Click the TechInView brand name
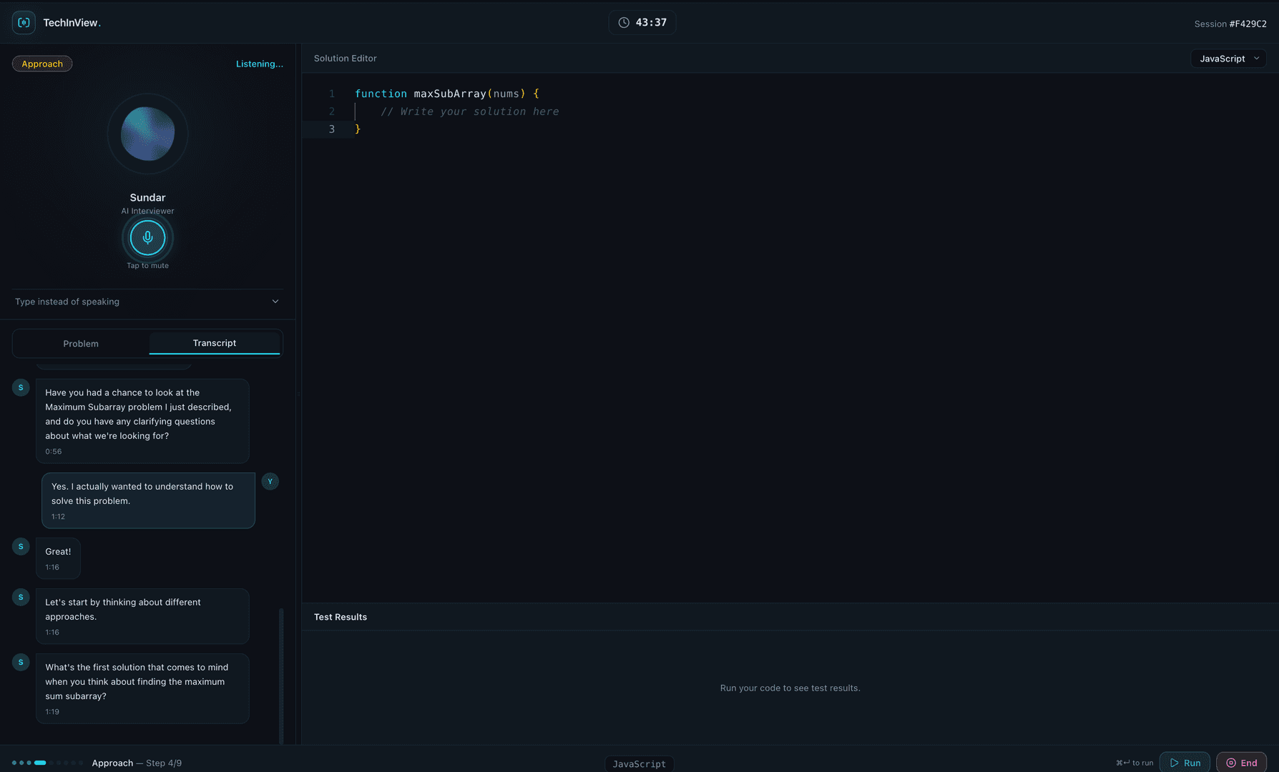The image size is (1279, 772). pyautogui.click(x=72, y=23)
